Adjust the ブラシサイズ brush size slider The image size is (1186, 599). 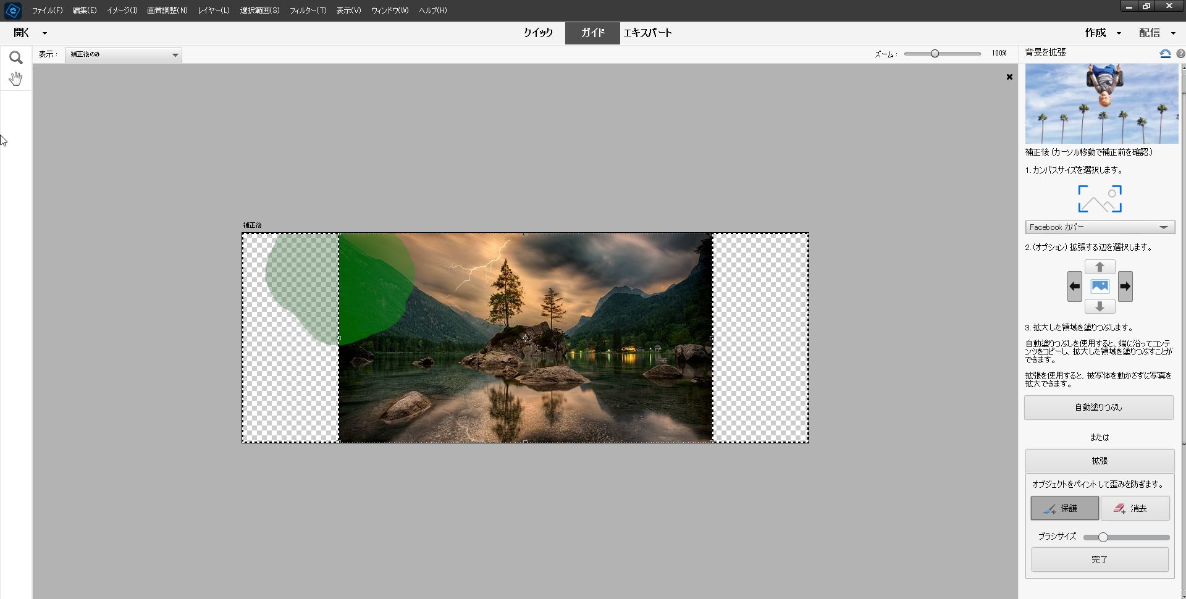(1103, 537)
